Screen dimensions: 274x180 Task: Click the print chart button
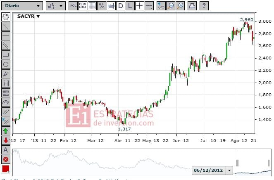(x=192, y=6)
